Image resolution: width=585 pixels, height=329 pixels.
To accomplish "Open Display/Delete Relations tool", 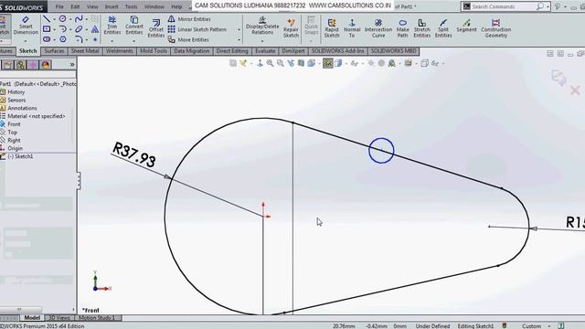I will pos(262,26).
